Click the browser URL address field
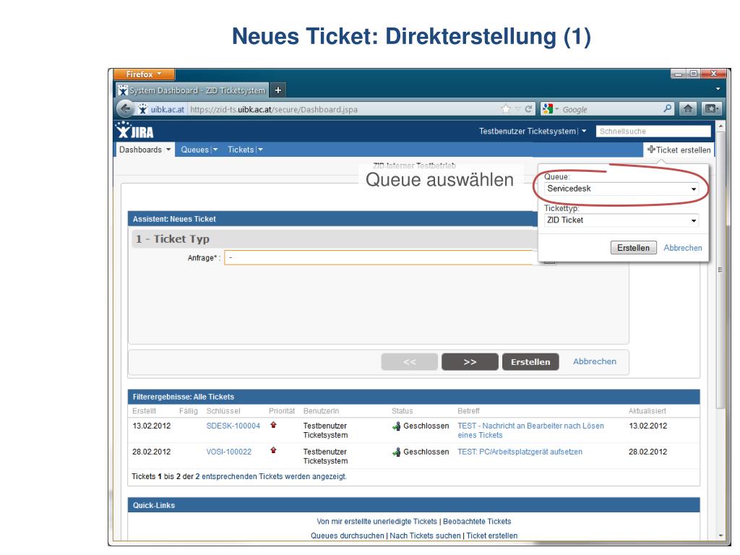 coord(343,109)
